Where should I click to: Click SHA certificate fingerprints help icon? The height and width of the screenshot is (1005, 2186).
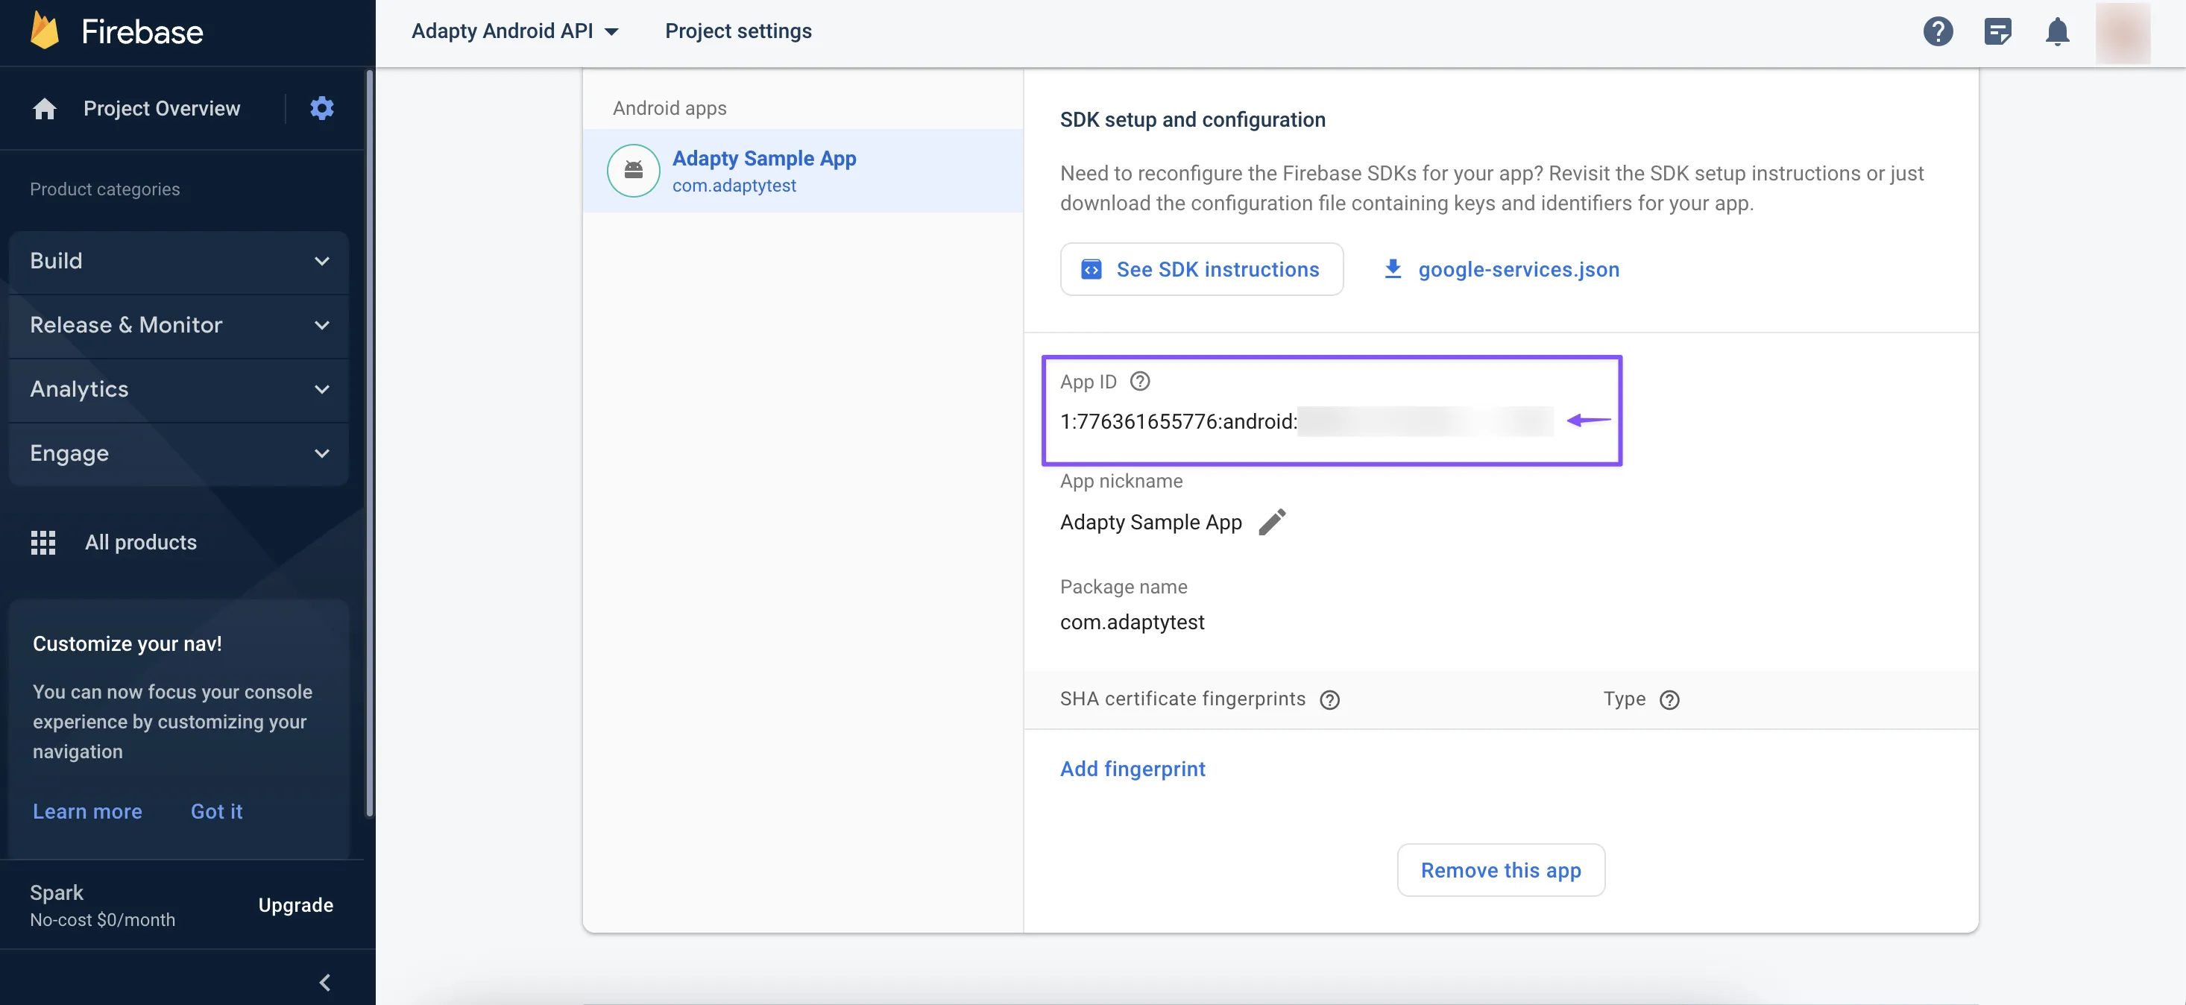(1329, 699)
